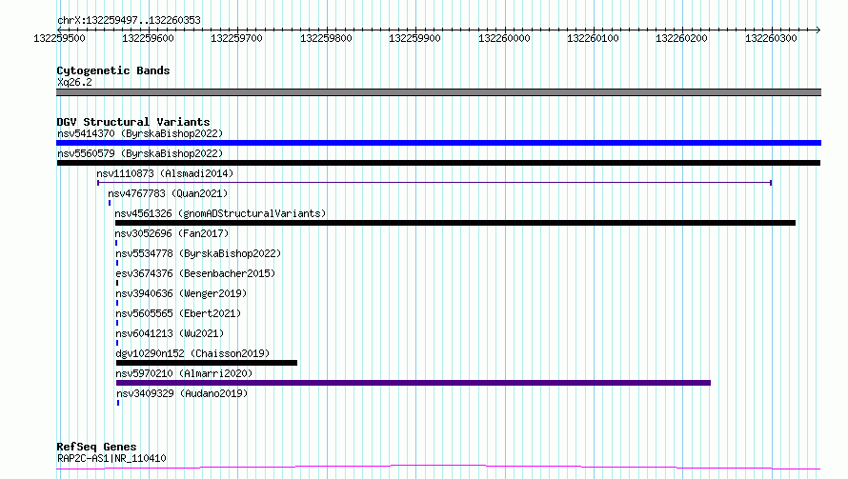848x479 pixels.
Task: Open nsv3940636 (Wenger2019) variant label
Action: [x=181, y=293]
